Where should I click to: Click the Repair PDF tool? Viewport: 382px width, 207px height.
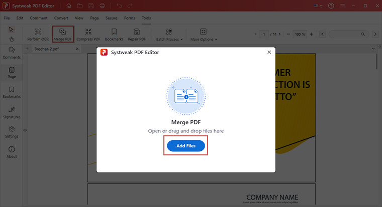pyautogui.click(x=137, y=35)
